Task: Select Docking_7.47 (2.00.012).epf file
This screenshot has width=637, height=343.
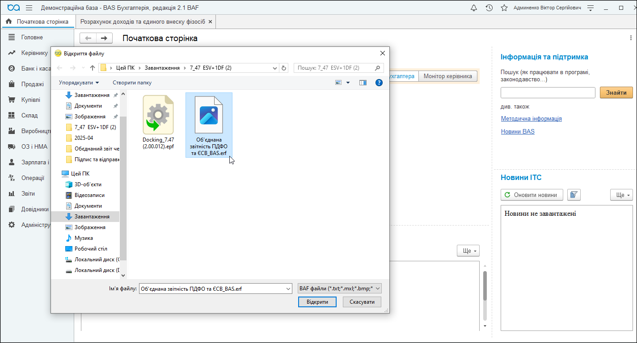Action: tap(158, 122)
